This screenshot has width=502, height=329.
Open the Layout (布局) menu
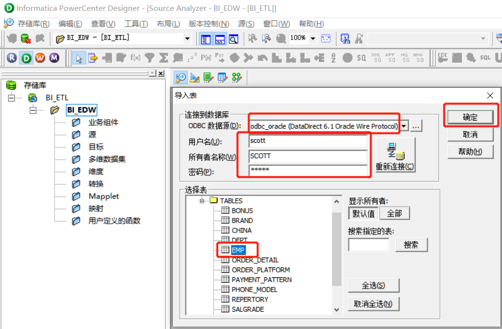pos(168,24)
